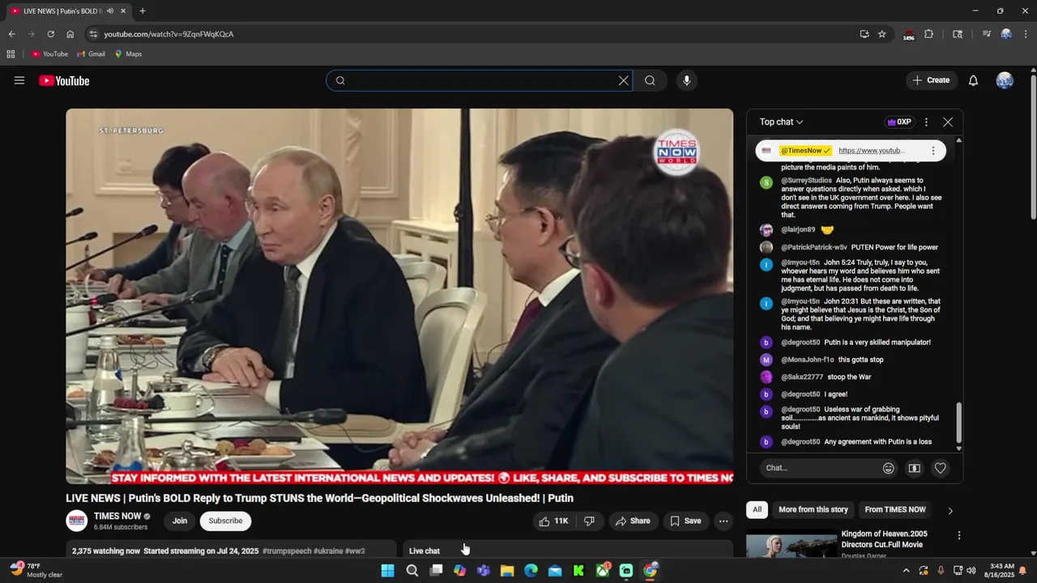Viewport: 1037px width, 583px height.
Task: Mute the tab via speaker icon
Action: [109, 11]
